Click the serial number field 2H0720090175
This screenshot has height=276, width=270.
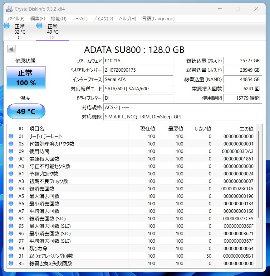tap(138, 70)
